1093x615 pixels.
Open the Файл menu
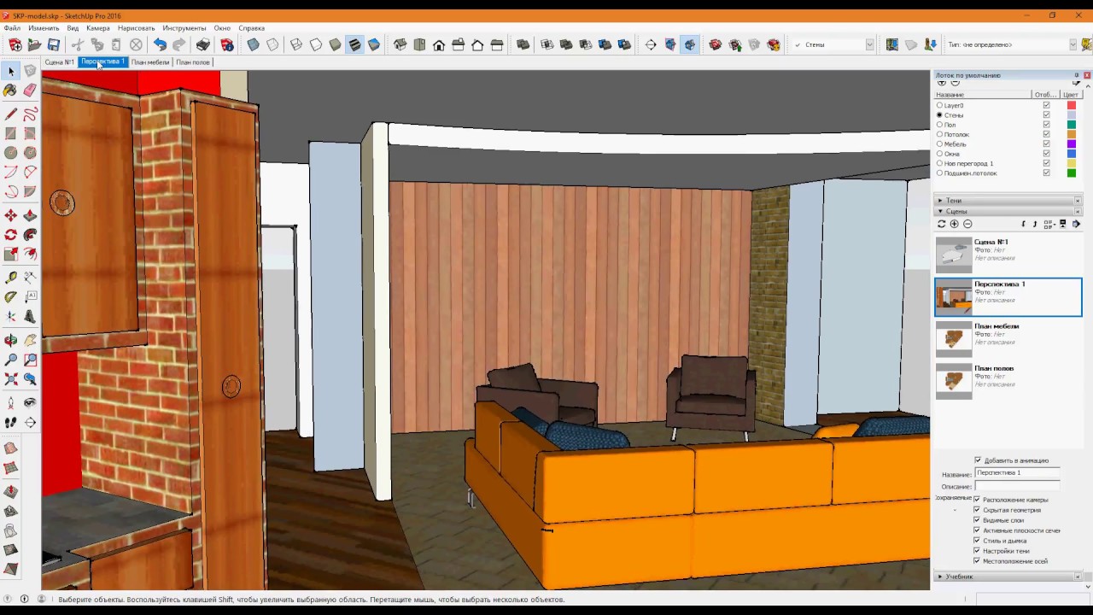point(12,28)
